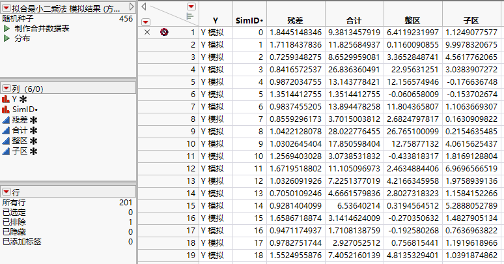Click the continuous icon next to 合计
This screenshot has width=504, height=264.
pyautogui.click(x=6, y=130)
